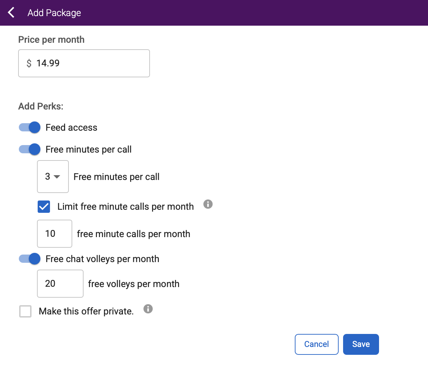Save the package

coord(361,344)
